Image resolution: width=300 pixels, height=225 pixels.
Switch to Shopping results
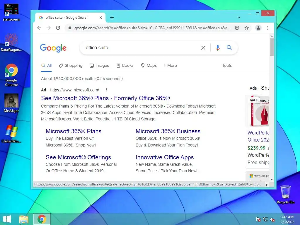click(x=71, y=65)
